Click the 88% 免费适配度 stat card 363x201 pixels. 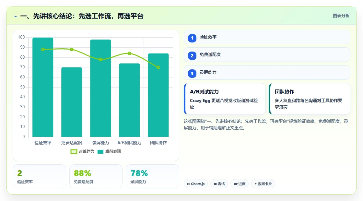96,176
